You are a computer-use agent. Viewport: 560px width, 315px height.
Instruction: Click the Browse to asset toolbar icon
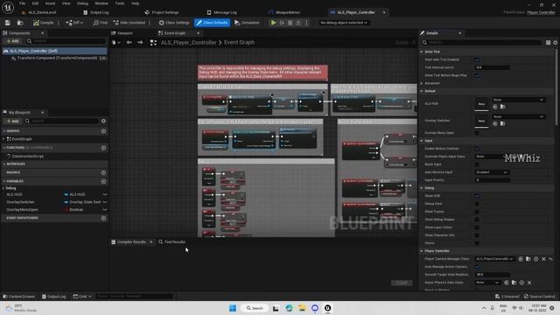[20, 23]
